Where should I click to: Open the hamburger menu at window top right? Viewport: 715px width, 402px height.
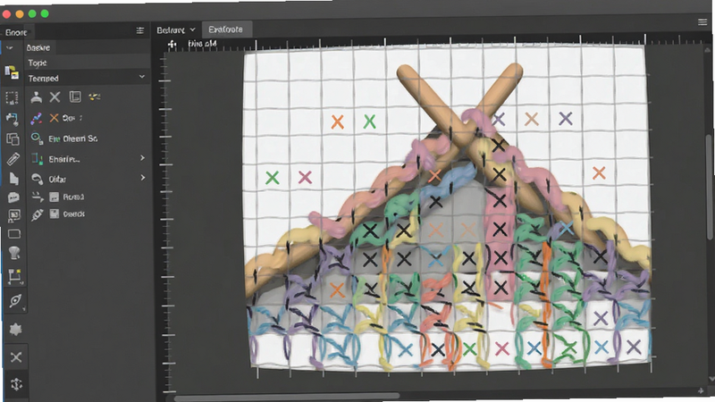pyautogui.click(x=702, y=21)
